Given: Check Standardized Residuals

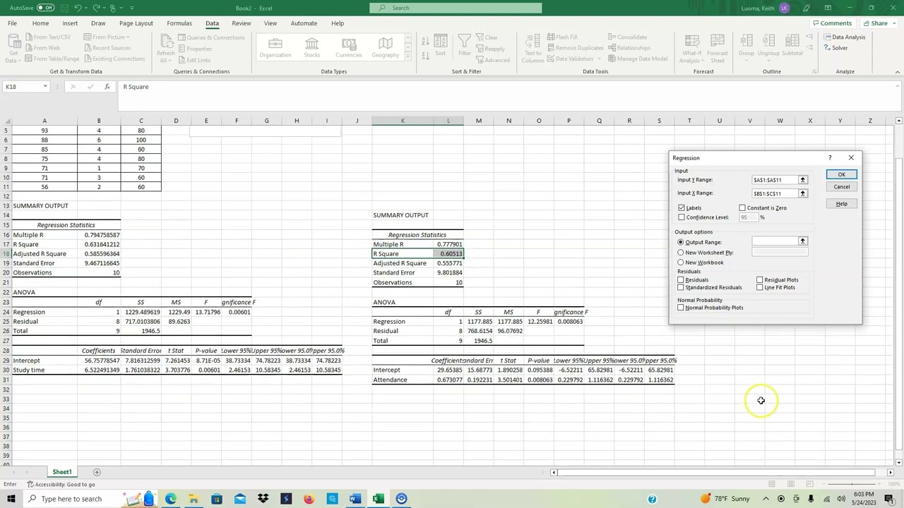Looking at the screenshot, I should point(681,287).
